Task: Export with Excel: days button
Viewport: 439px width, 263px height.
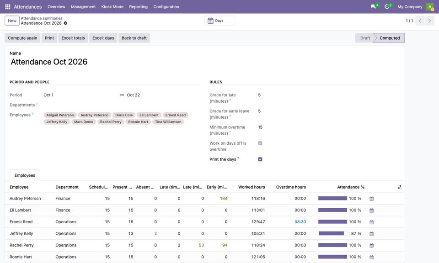Action: [103, 38]
